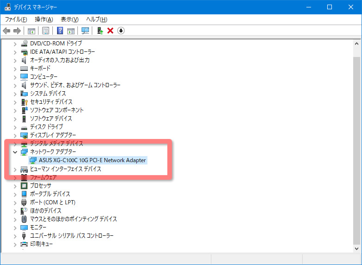
Task: Click the red X Uninstall device icon
Action: pyautogui.click(x=110, y=31)
